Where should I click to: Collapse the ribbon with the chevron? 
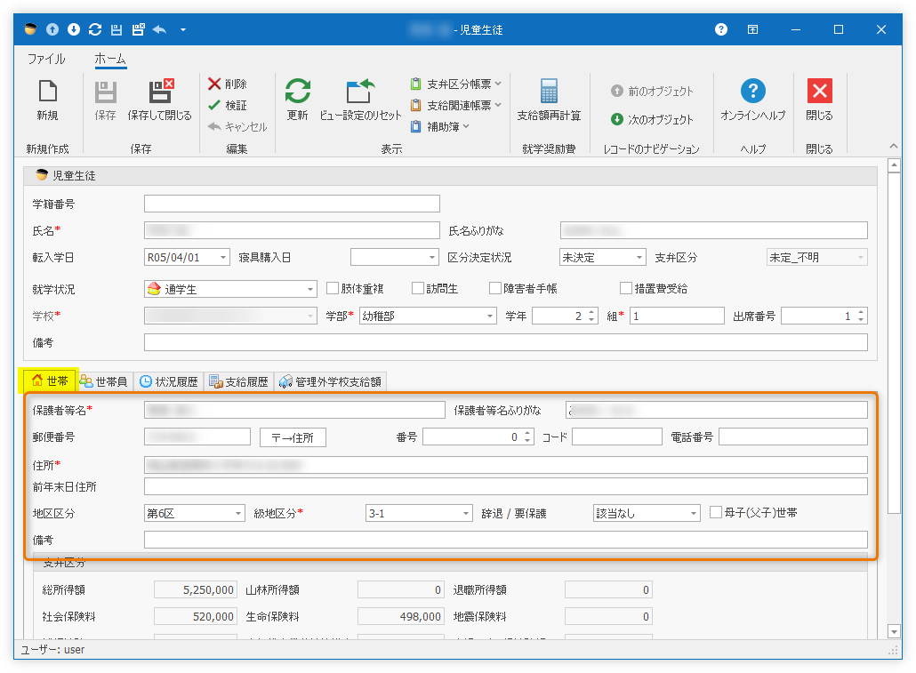893,146
